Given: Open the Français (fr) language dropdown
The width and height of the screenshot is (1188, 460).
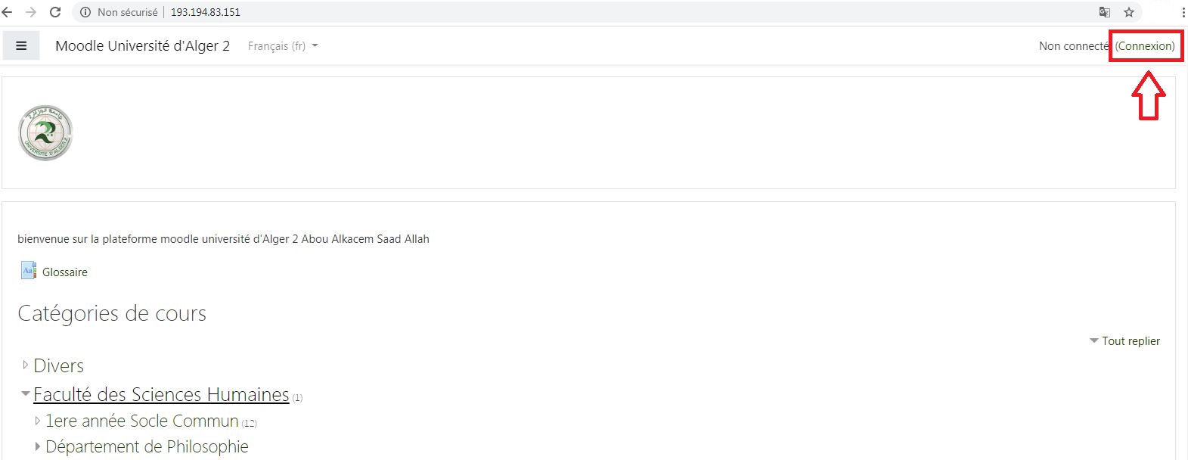Looking at the screenshot, I should coord(283,46).
